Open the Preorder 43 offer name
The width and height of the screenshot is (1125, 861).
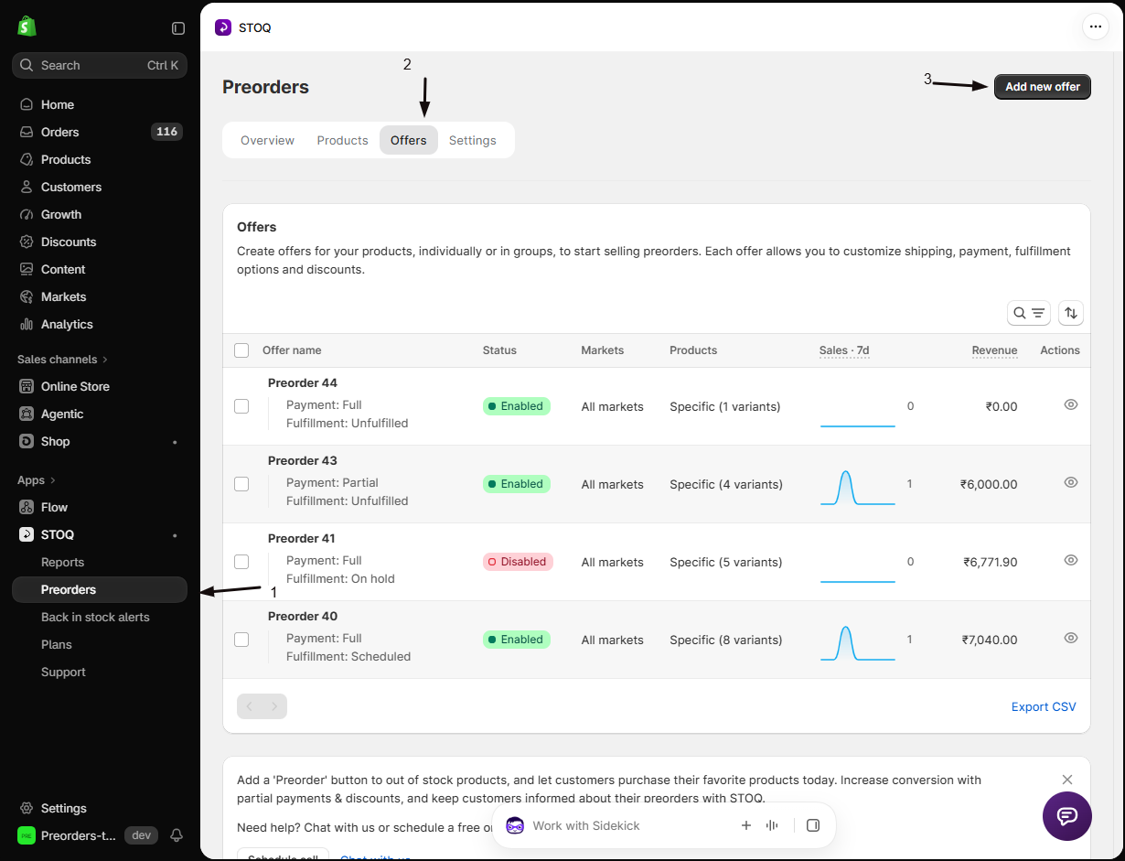(303, 460)
